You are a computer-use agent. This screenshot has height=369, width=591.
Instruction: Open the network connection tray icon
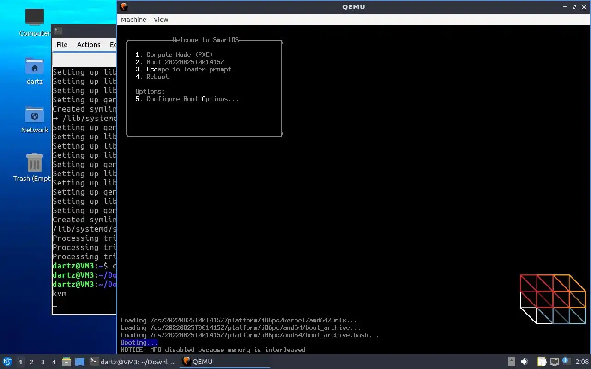coord(555,362)
